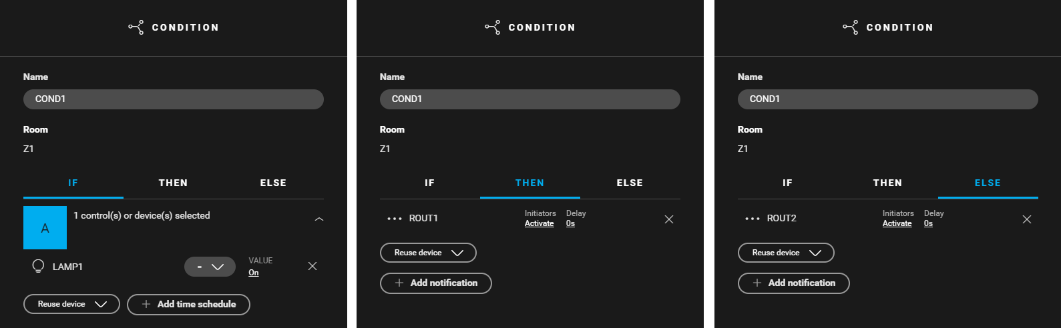Click the Activate initiator link for ROUT1
This screenshot has width=1061, height=328.
(539, 224)
